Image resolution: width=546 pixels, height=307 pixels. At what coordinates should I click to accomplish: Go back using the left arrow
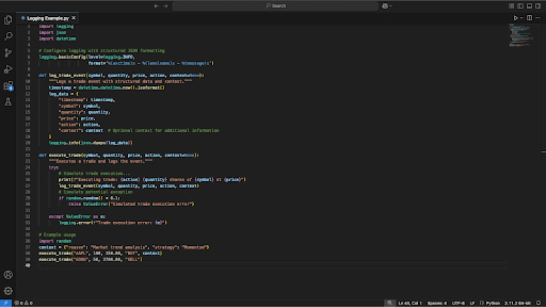[156, 6]
